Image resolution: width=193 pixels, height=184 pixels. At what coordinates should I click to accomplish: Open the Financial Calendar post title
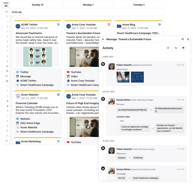(x=27, y=103)
